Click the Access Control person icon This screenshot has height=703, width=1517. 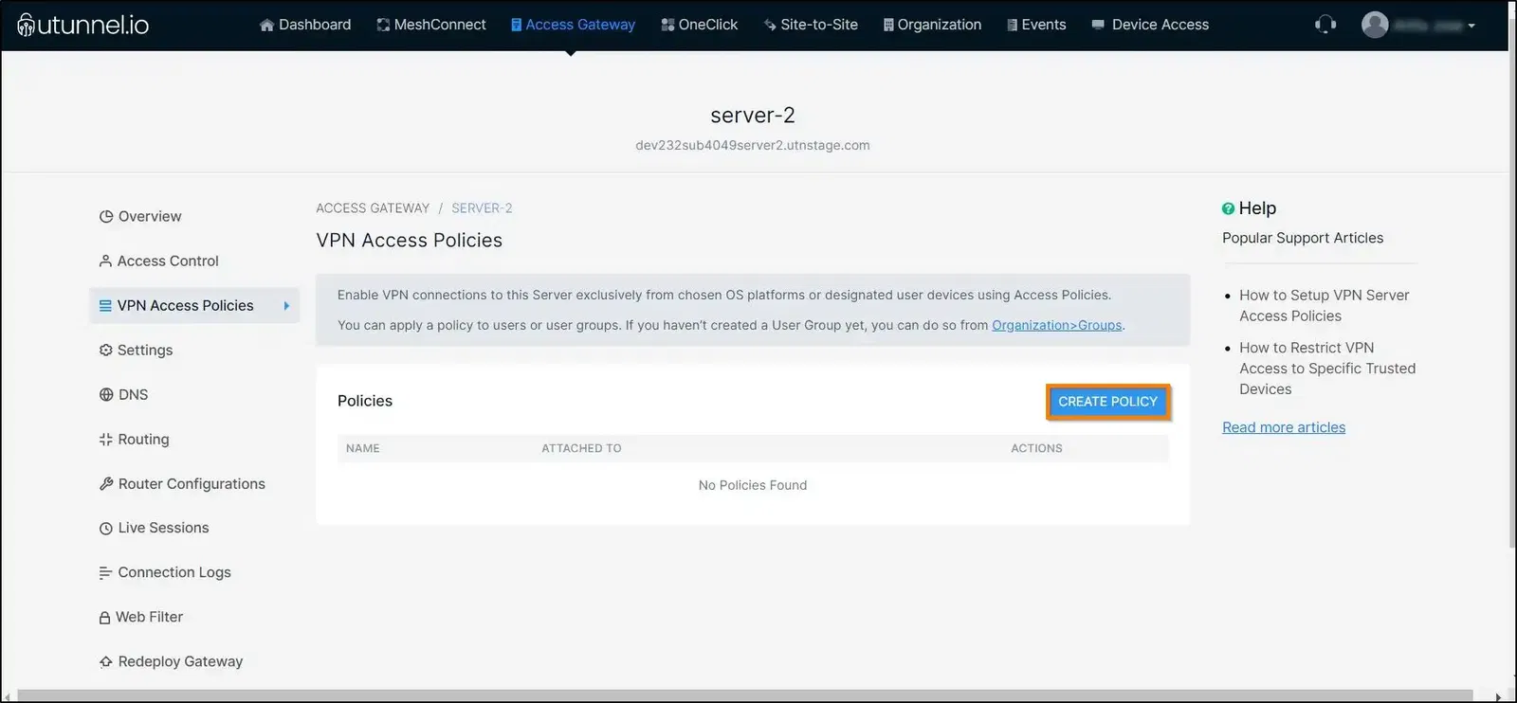[x=105, y=261]
